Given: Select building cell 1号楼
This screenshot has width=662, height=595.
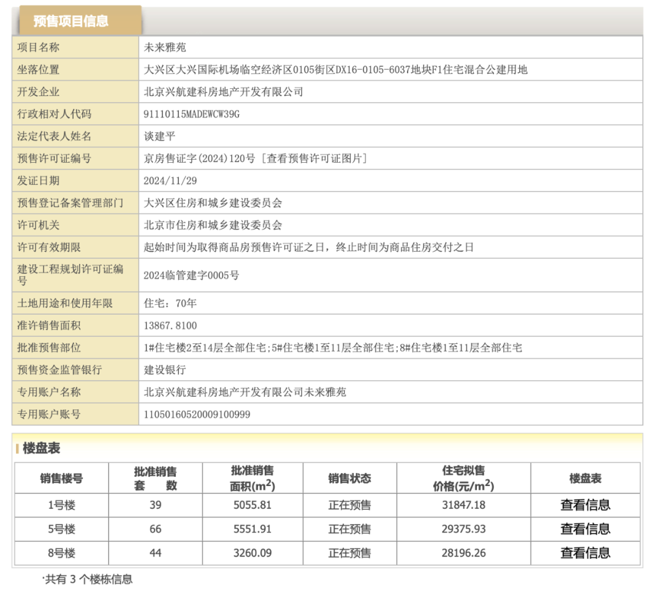Looking at the screenshot, I should coord(62,505).
